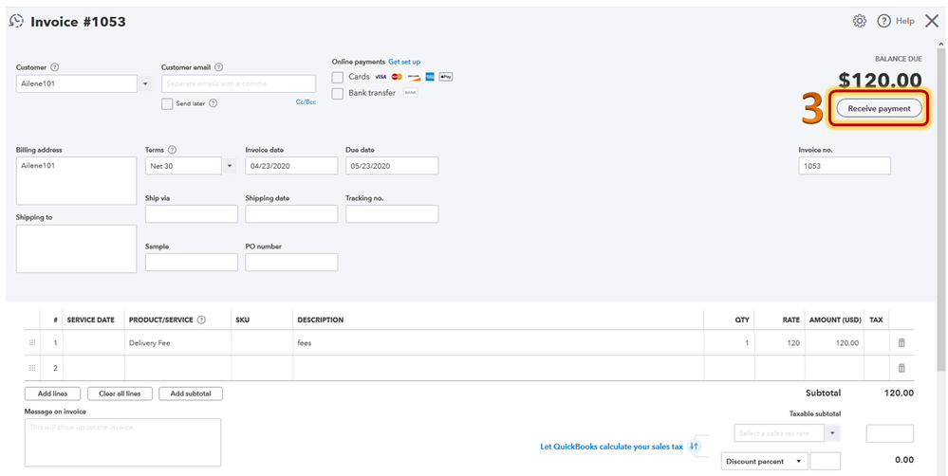Click the Customer email input field

(x=239, y=84)
